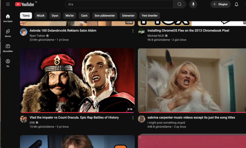Screen dimensions: 246x148
Task: Switch to Son yüklenenler chip
Action: click(x=104, y=16)
